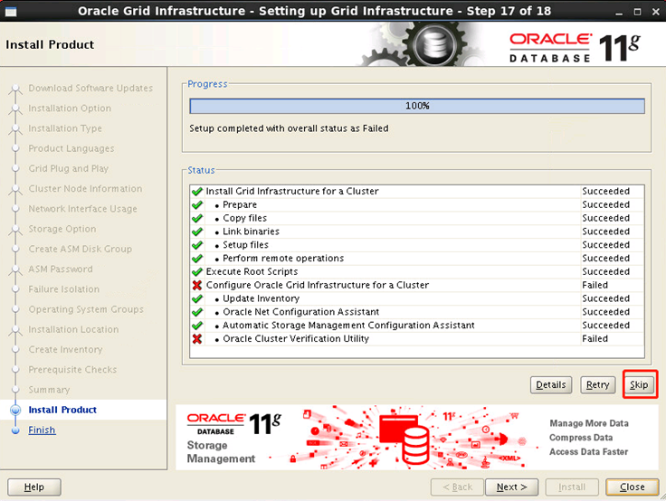Select row 'Copy files'

point(417,218)
